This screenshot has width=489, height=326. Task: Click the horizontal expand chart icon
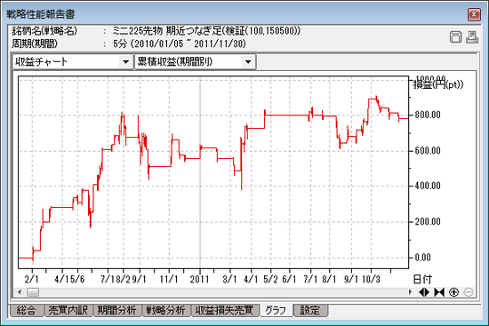424,292
